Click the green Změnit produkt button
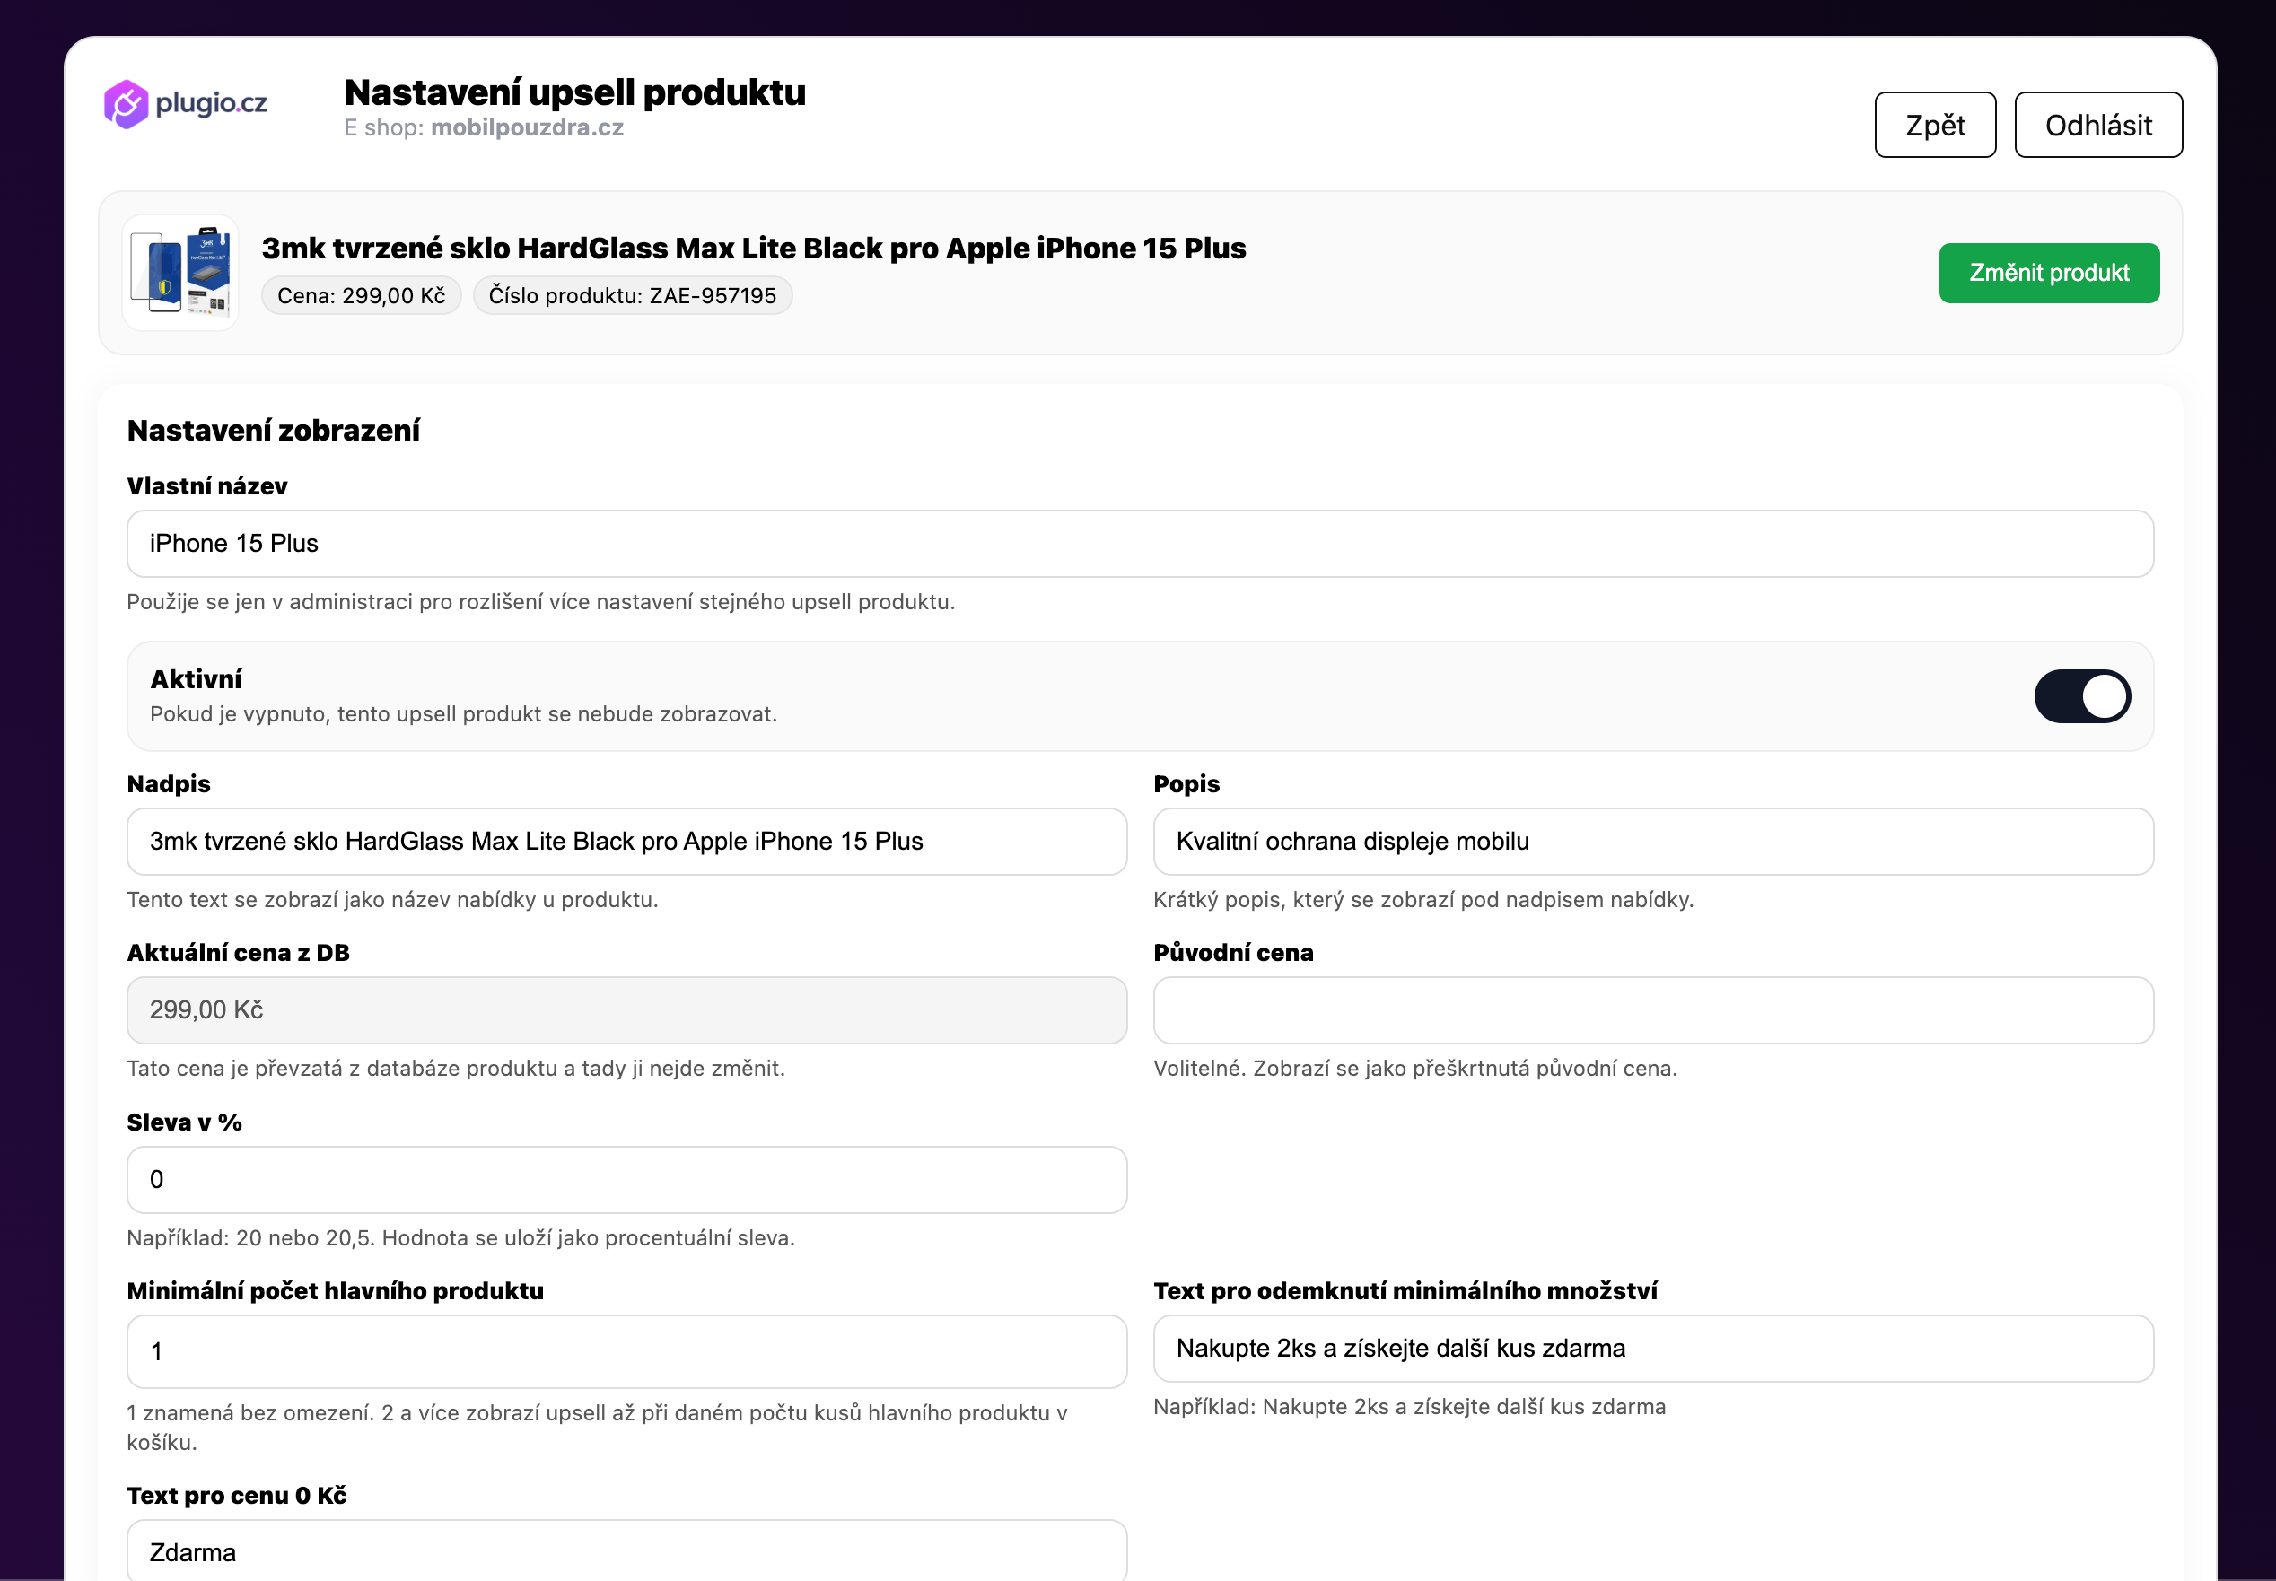Image resolution: width=2276 pixels, height=1581 pixels. point(2049,273)
